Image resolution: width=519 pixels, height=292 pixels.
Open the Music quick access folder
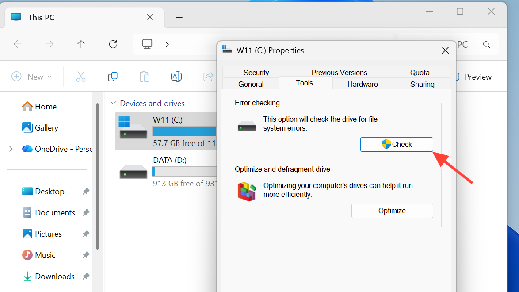pyautogui.click(x=38, y=255)
